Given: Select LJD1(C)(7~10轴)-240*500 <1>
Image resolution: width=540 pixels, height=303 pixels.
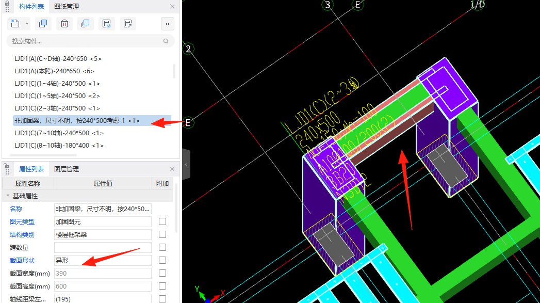Looking at the screenshot, I should 59,133.
